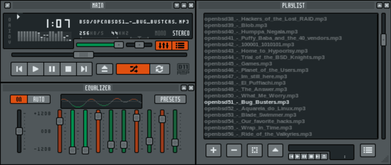391x165 pixels.
Task: Toggle repeat mode
Action: tap(160, 69)
